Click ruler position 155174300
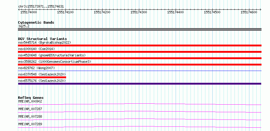 coord(139,12)
